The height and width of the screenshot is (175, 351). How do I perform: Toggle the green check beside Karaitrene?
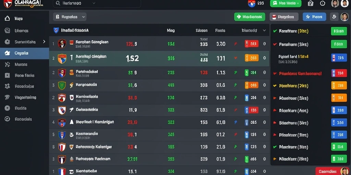click(275, 31)
